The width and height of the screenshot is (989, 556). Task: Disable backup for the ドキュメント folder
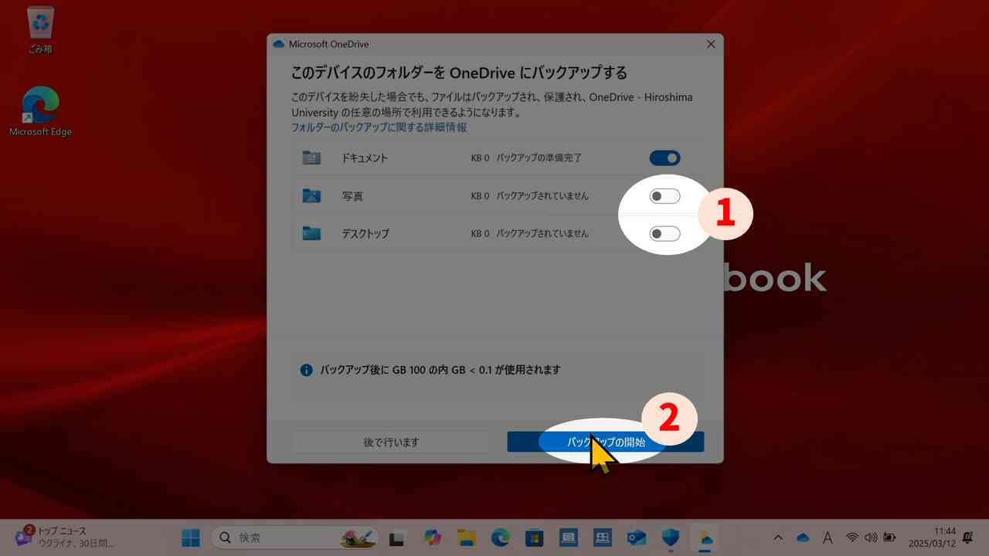pos(664,158)
